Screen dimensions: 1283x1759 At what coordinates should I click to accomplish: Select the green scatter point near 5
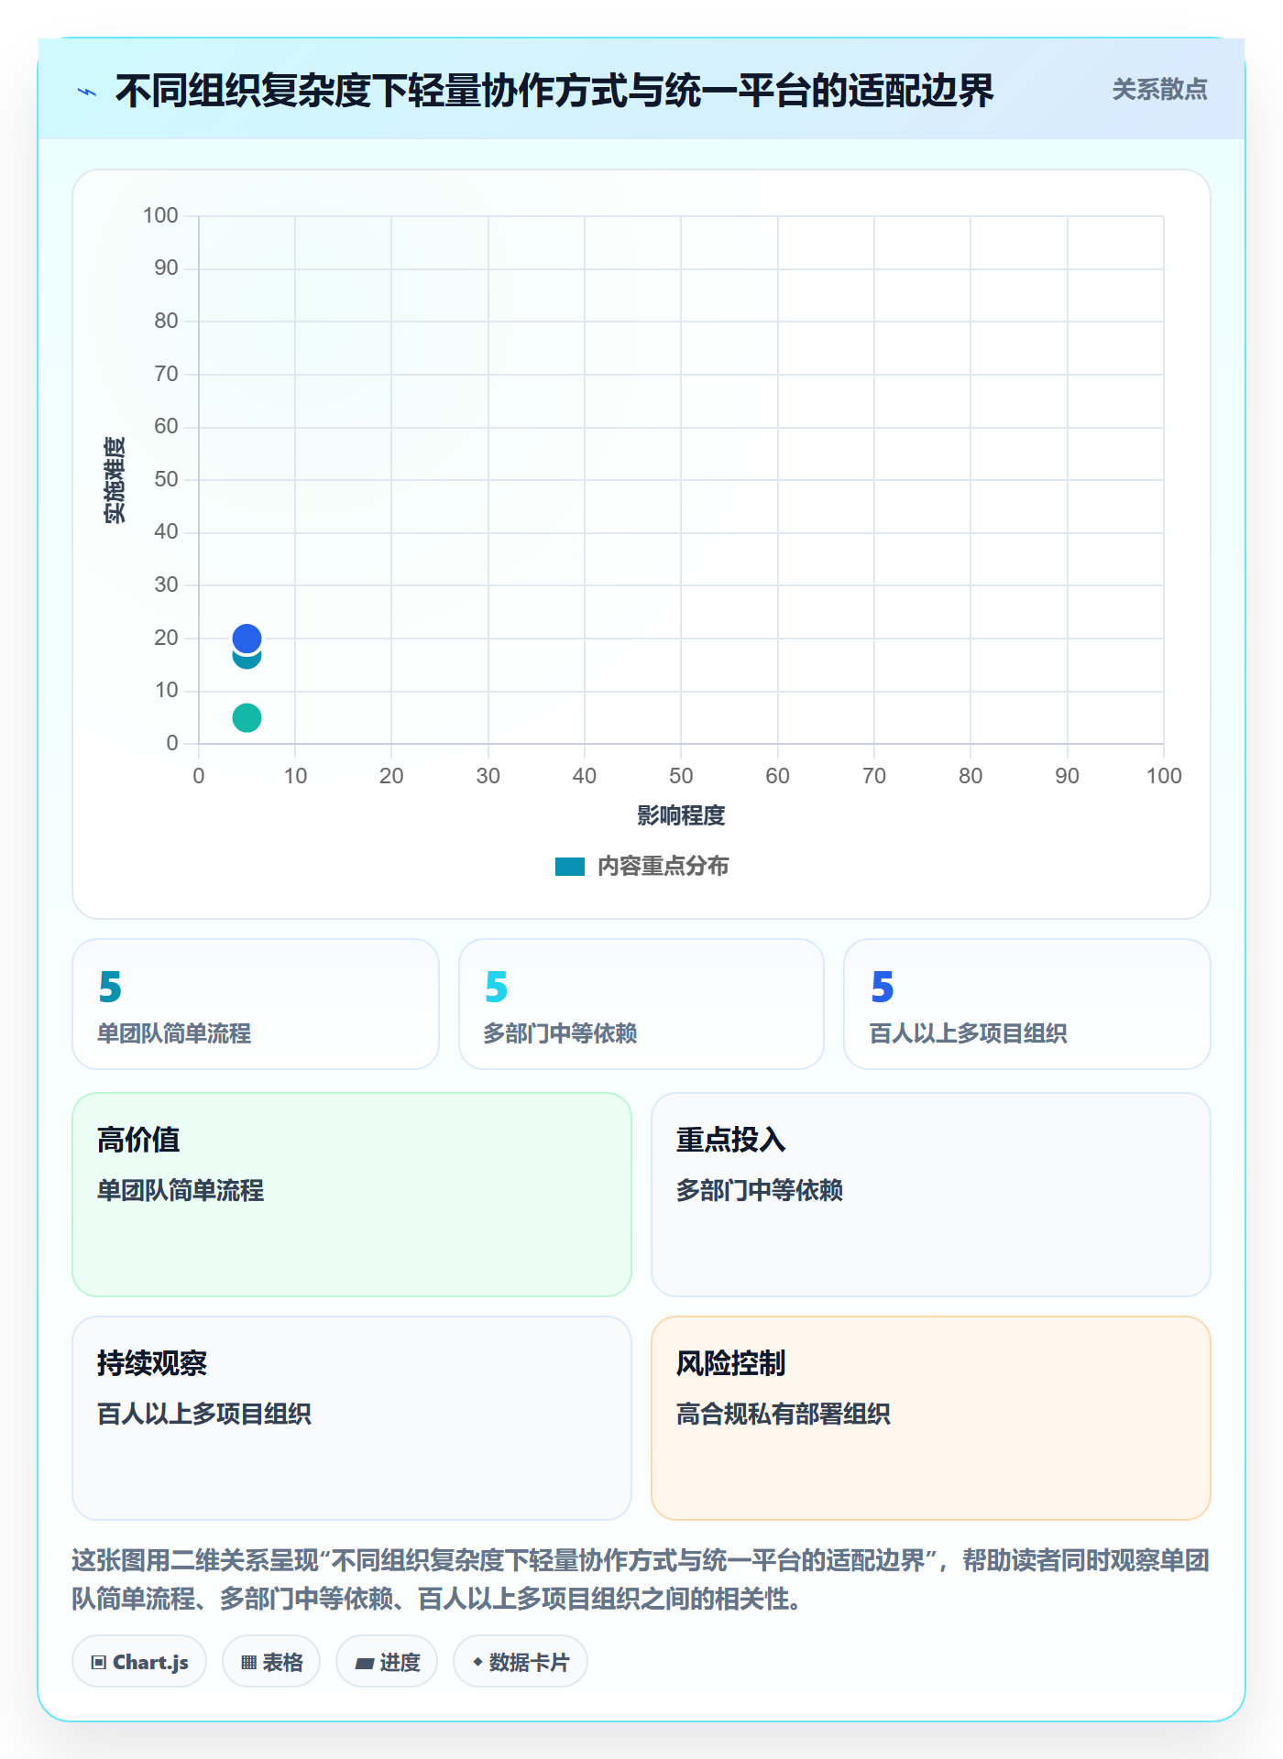(x=247, y=717)
